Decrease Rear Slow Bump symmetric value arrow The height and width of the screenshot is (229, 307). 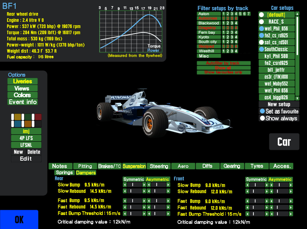click(125, 185)
